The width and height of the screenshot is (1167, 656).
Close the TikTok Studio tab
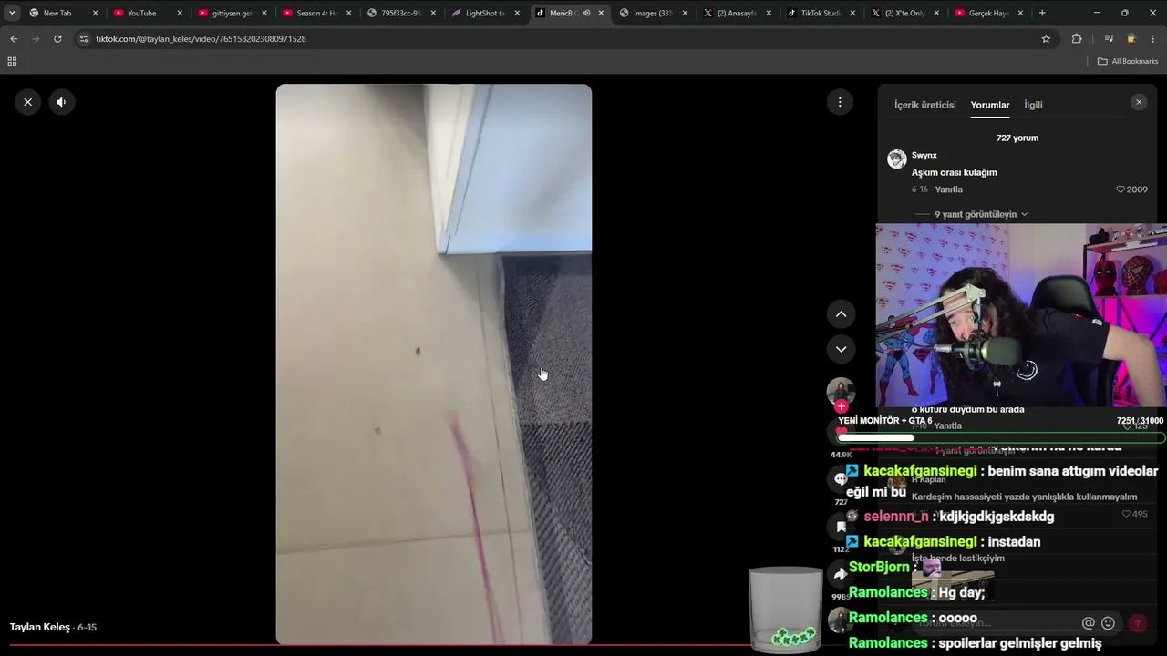pyautogui.click(x=852, y=13)
